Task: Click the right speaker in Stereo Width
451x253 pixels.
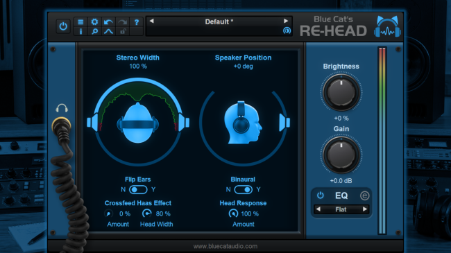Action: coord(183,123)
